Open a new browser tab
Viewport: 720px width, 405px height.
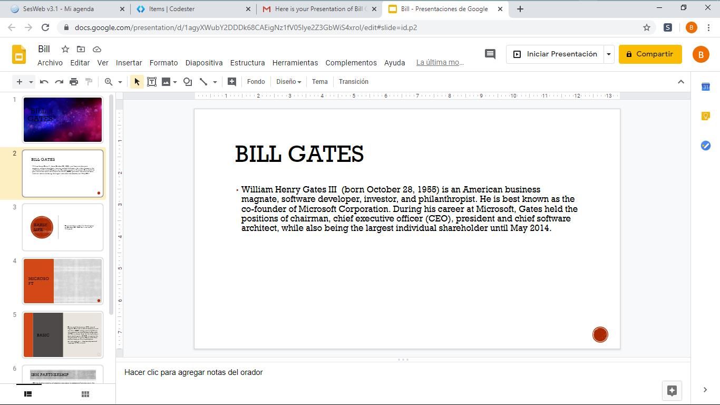tap(520, 9)
